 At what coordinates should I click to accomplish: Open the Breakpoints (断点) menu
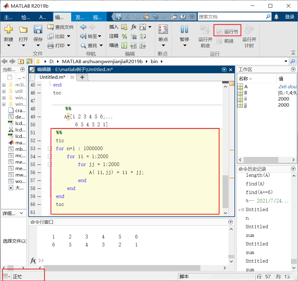pyautogui.click(x=163, y=36)
